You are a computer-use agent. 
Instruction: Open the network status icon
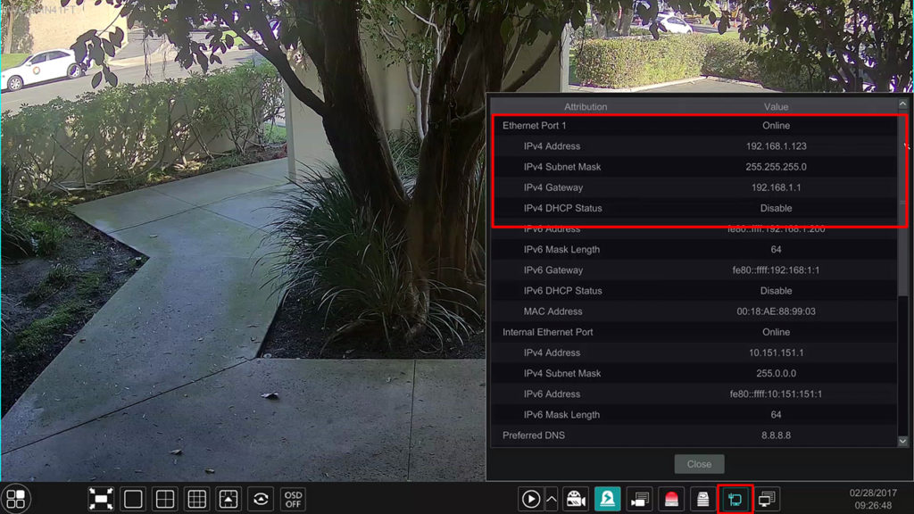pos(735,499)
